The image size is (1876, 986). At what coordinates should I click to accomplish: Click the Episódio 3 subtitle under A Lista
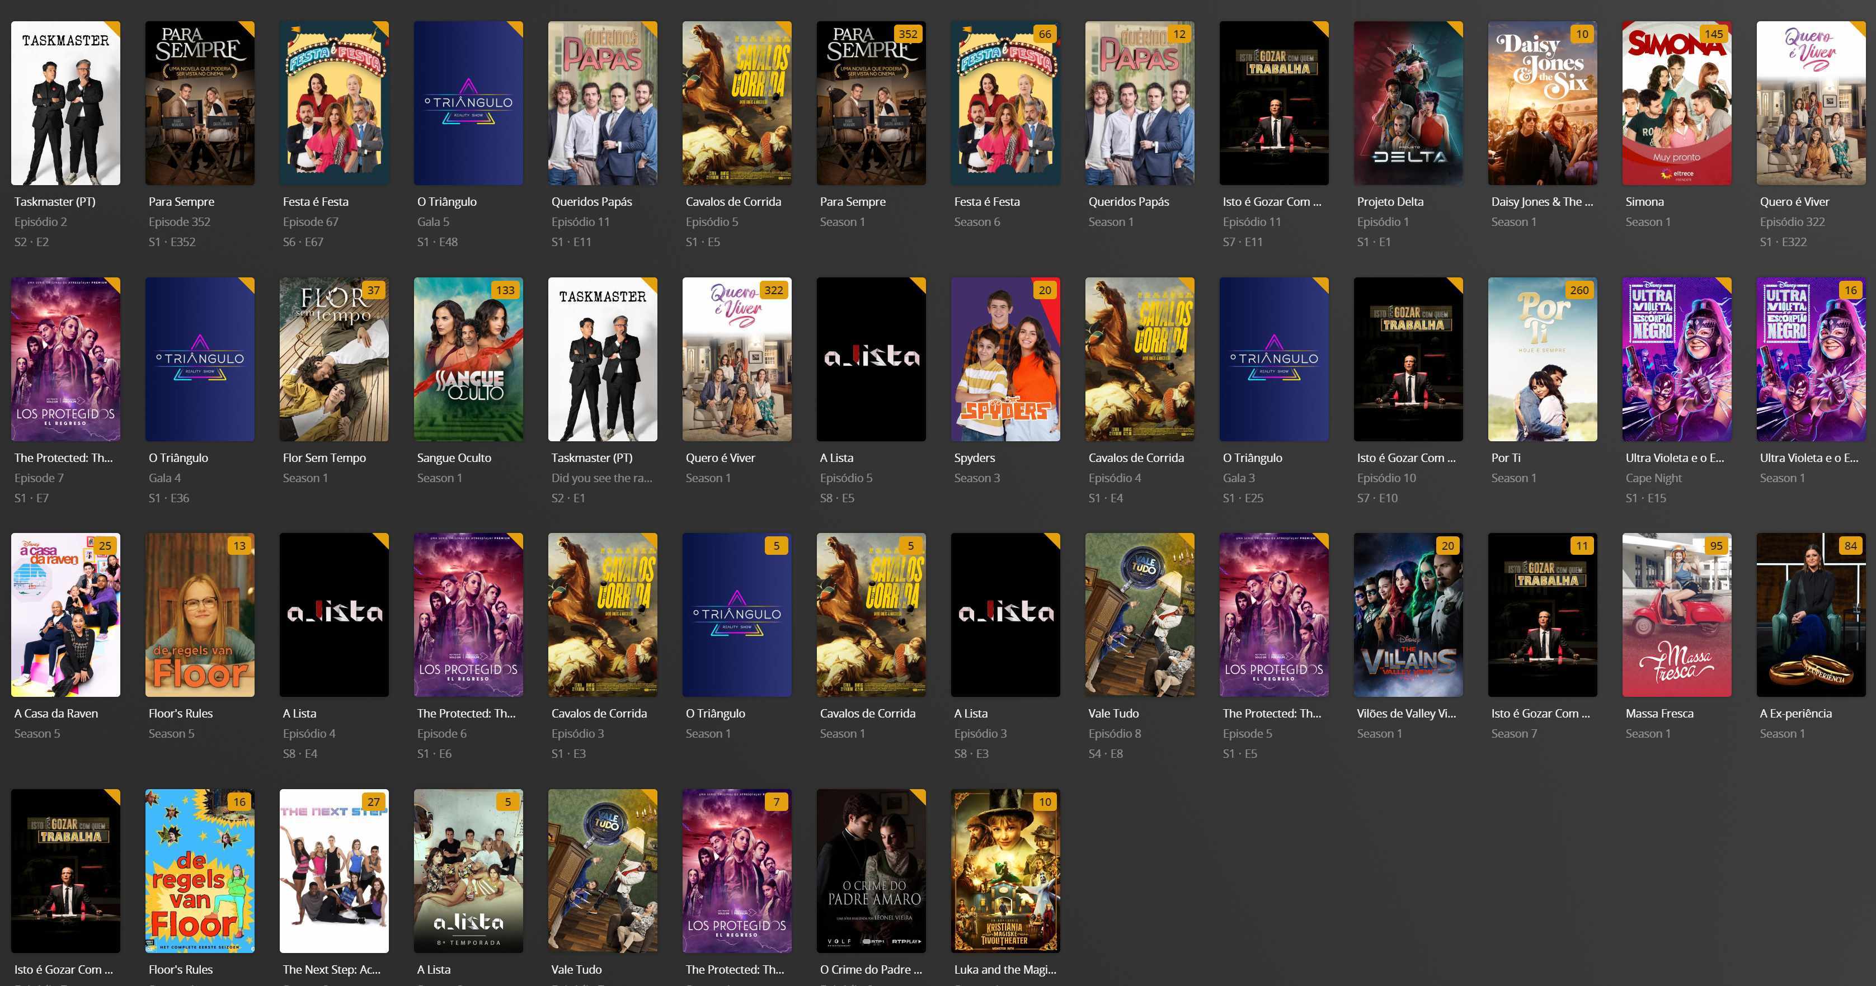tap(980, 733)
